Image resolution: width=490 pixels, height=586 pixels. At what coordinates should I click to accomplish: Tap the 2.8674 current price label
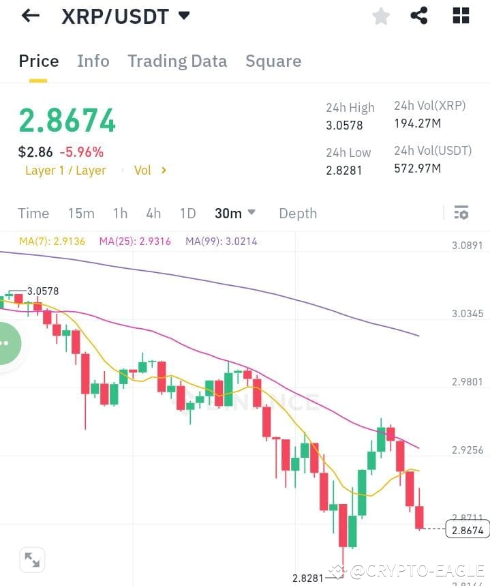click(468, 529)
